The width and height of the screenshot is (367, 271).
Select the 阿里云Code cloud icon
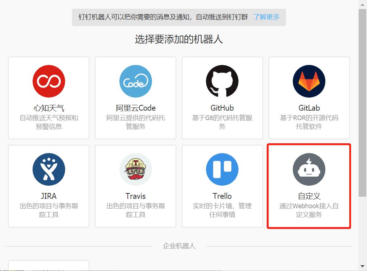click(x=135, y=81)
